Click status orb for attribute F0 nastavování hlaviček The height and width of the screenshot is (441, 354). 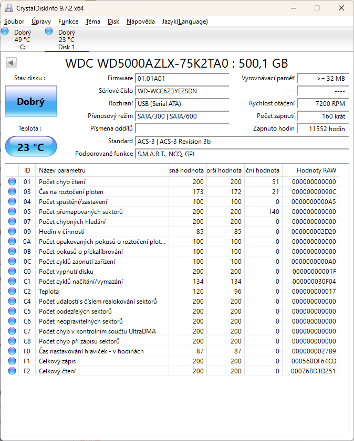[12, 351]
